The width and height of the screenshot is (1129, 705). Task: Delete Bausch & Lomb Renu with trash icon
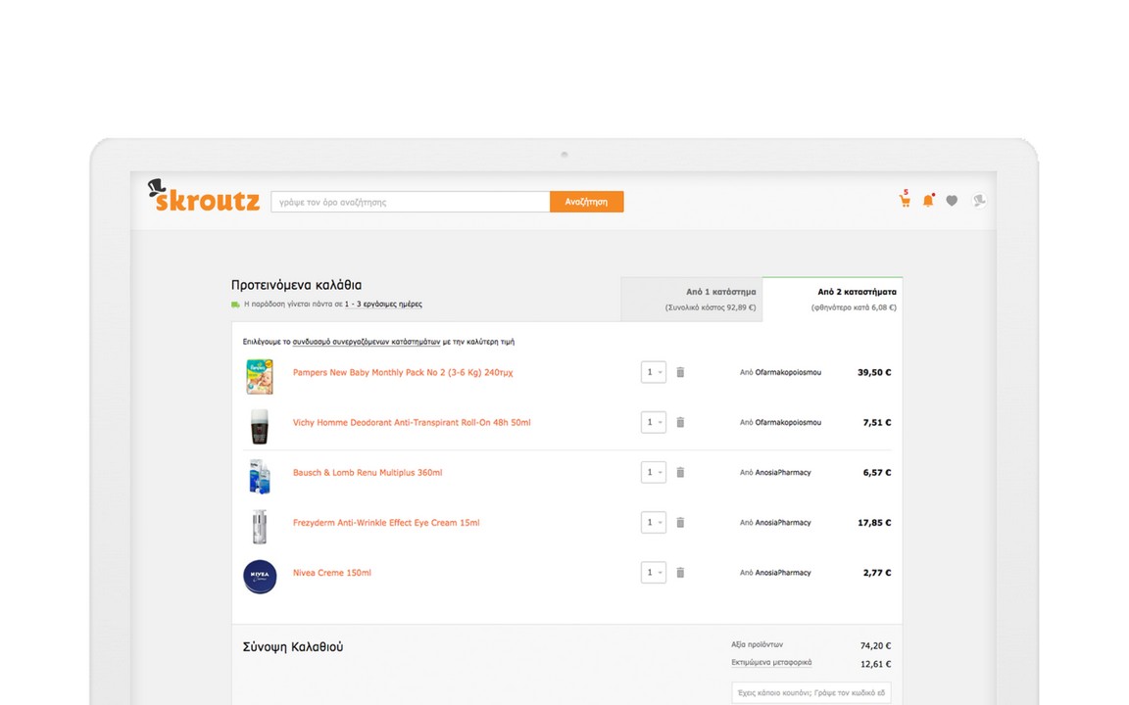click(680, 473)
